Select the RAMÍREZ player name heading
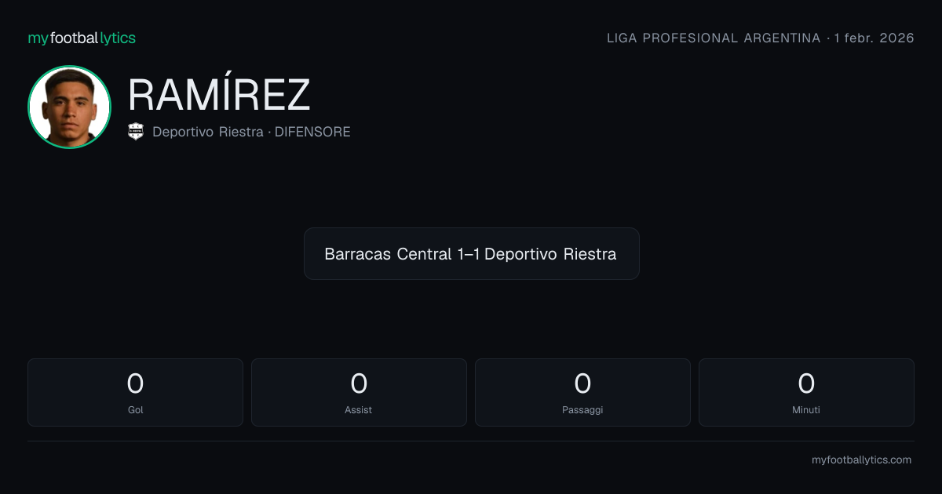 coord(219,96)
